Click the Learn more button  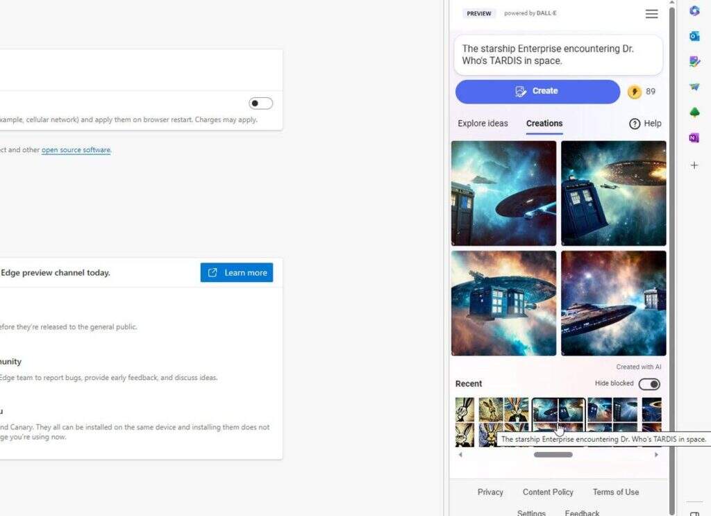point(237,272)
